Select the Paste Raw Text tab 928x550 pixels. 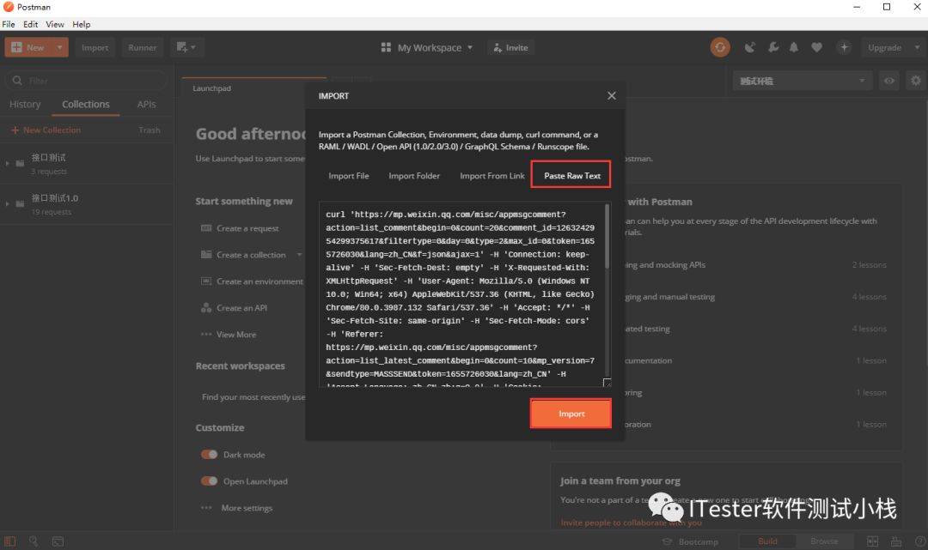click(571, 175)
